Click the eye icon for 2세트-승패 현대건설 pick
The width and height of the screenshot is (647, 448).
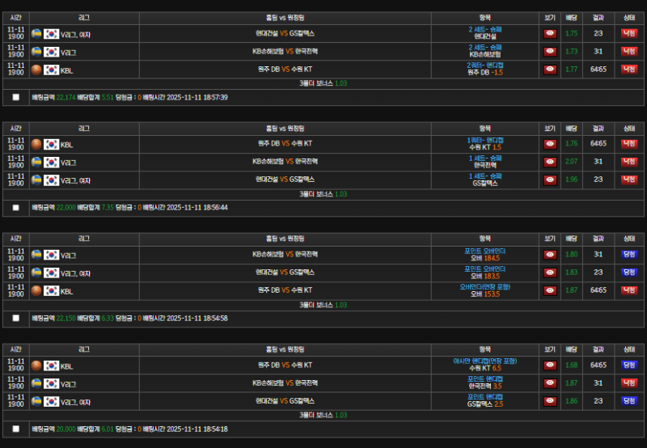550,34
